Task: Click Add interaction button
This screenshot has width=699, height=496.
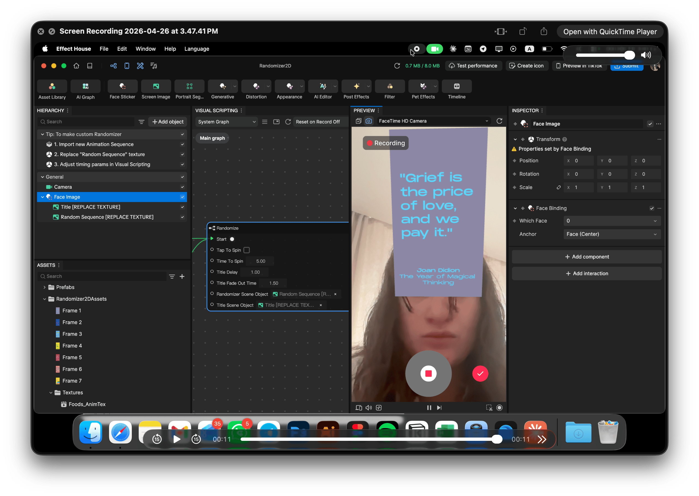Action: (x=587, y=274)
